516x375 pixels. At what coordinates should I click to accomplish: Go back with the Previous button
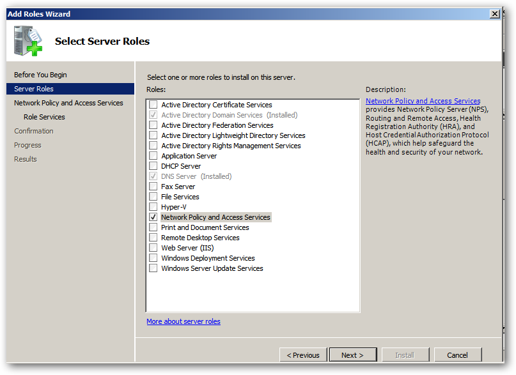click(303, 355)
